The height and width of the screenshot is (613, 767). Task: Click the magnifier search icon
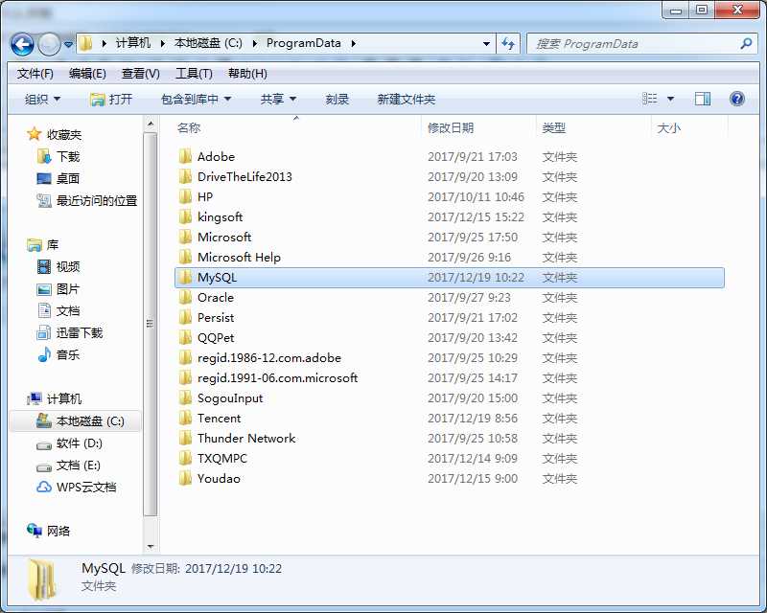pos(746,44)
